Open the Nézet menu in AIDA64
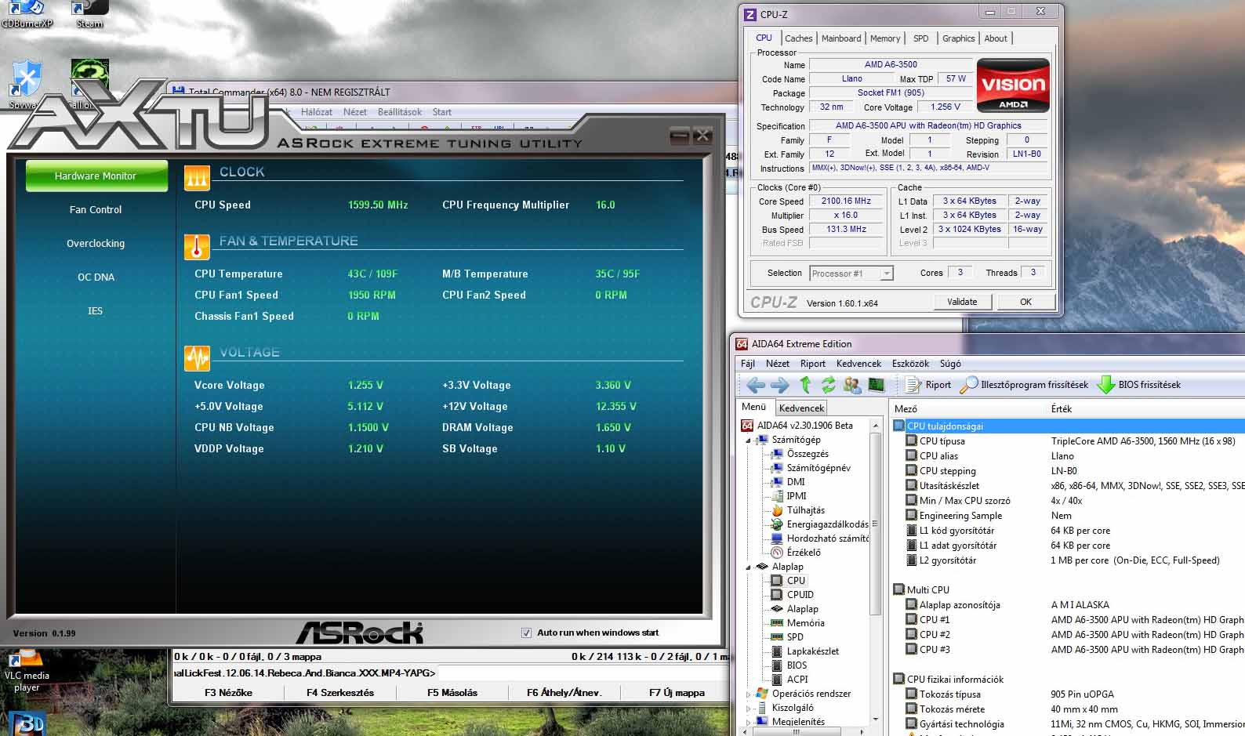This screenshot has width=1245, height=736. 778,364
